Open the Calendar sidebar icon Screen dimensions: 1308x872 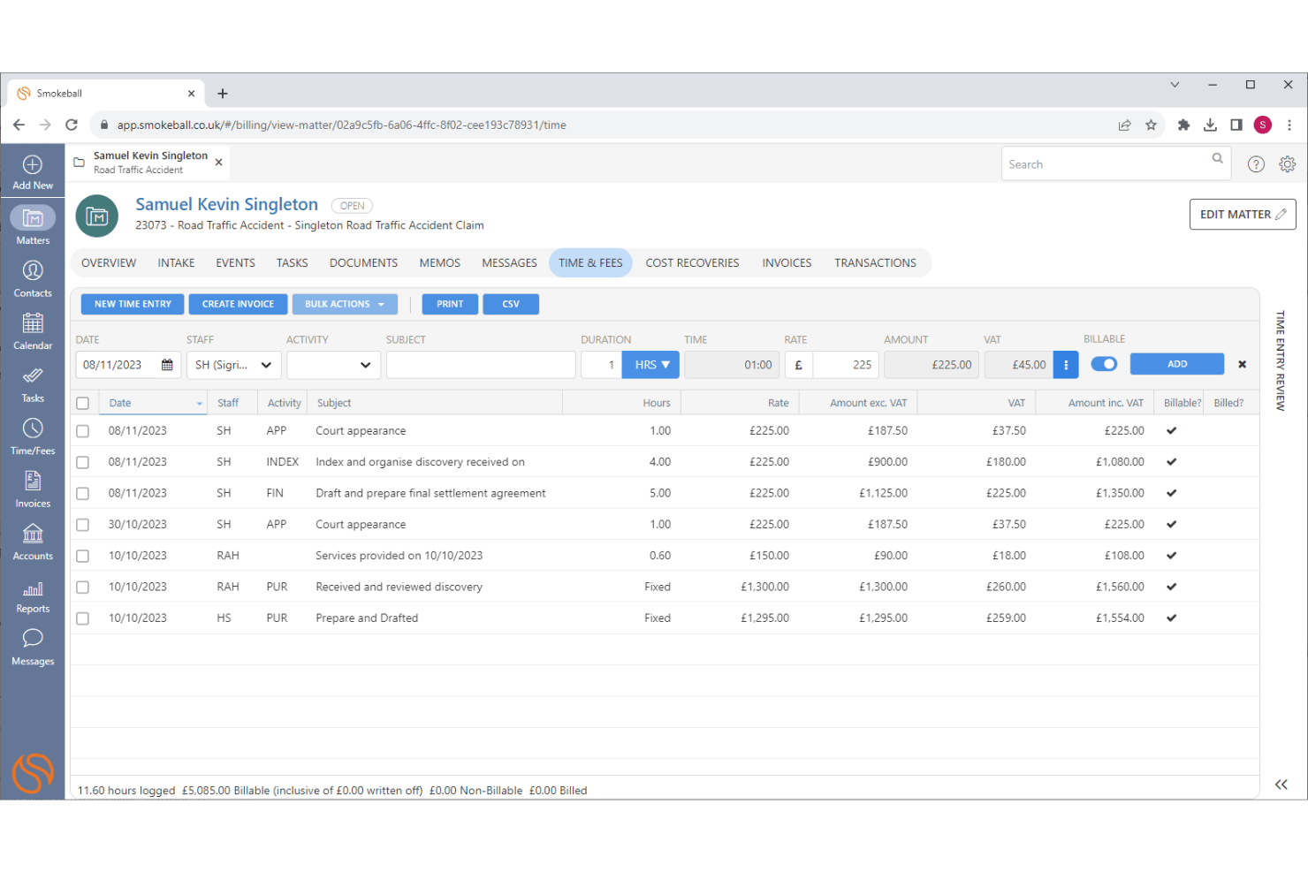pos(33,331)
